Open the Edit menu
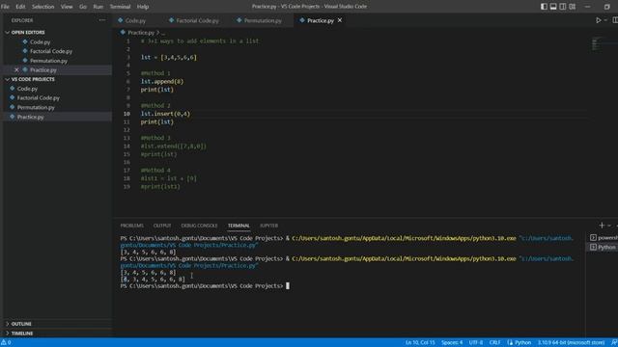Viewport: 618px width, 347px height. 20,7
